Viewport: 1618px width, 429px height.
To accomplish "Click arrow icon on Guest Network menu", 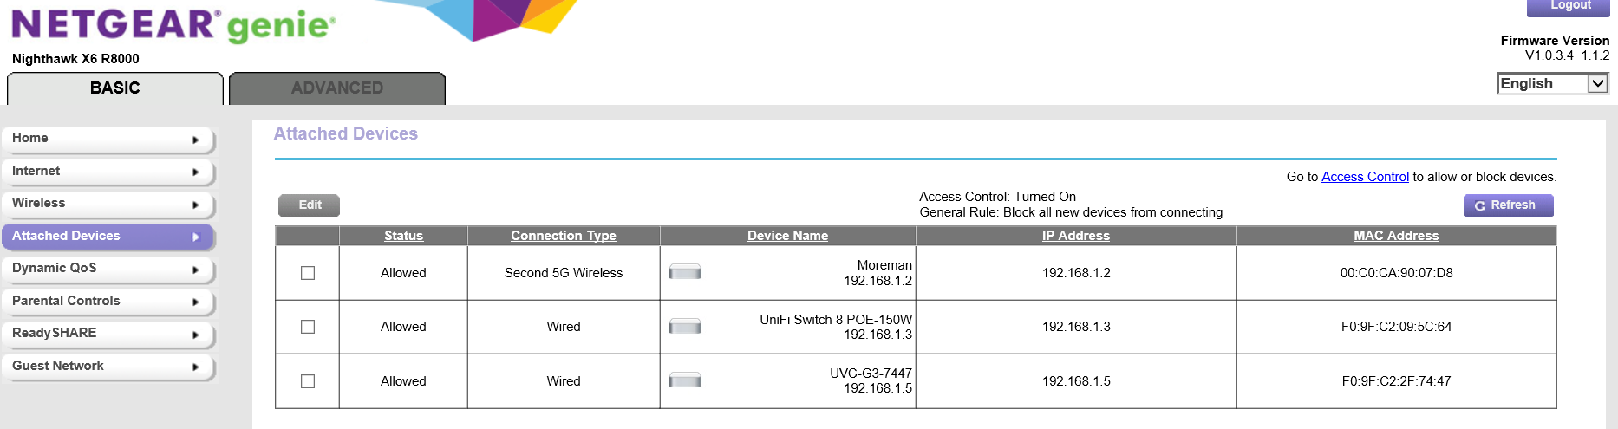I will pyautogui.click(x=196, y=367).
